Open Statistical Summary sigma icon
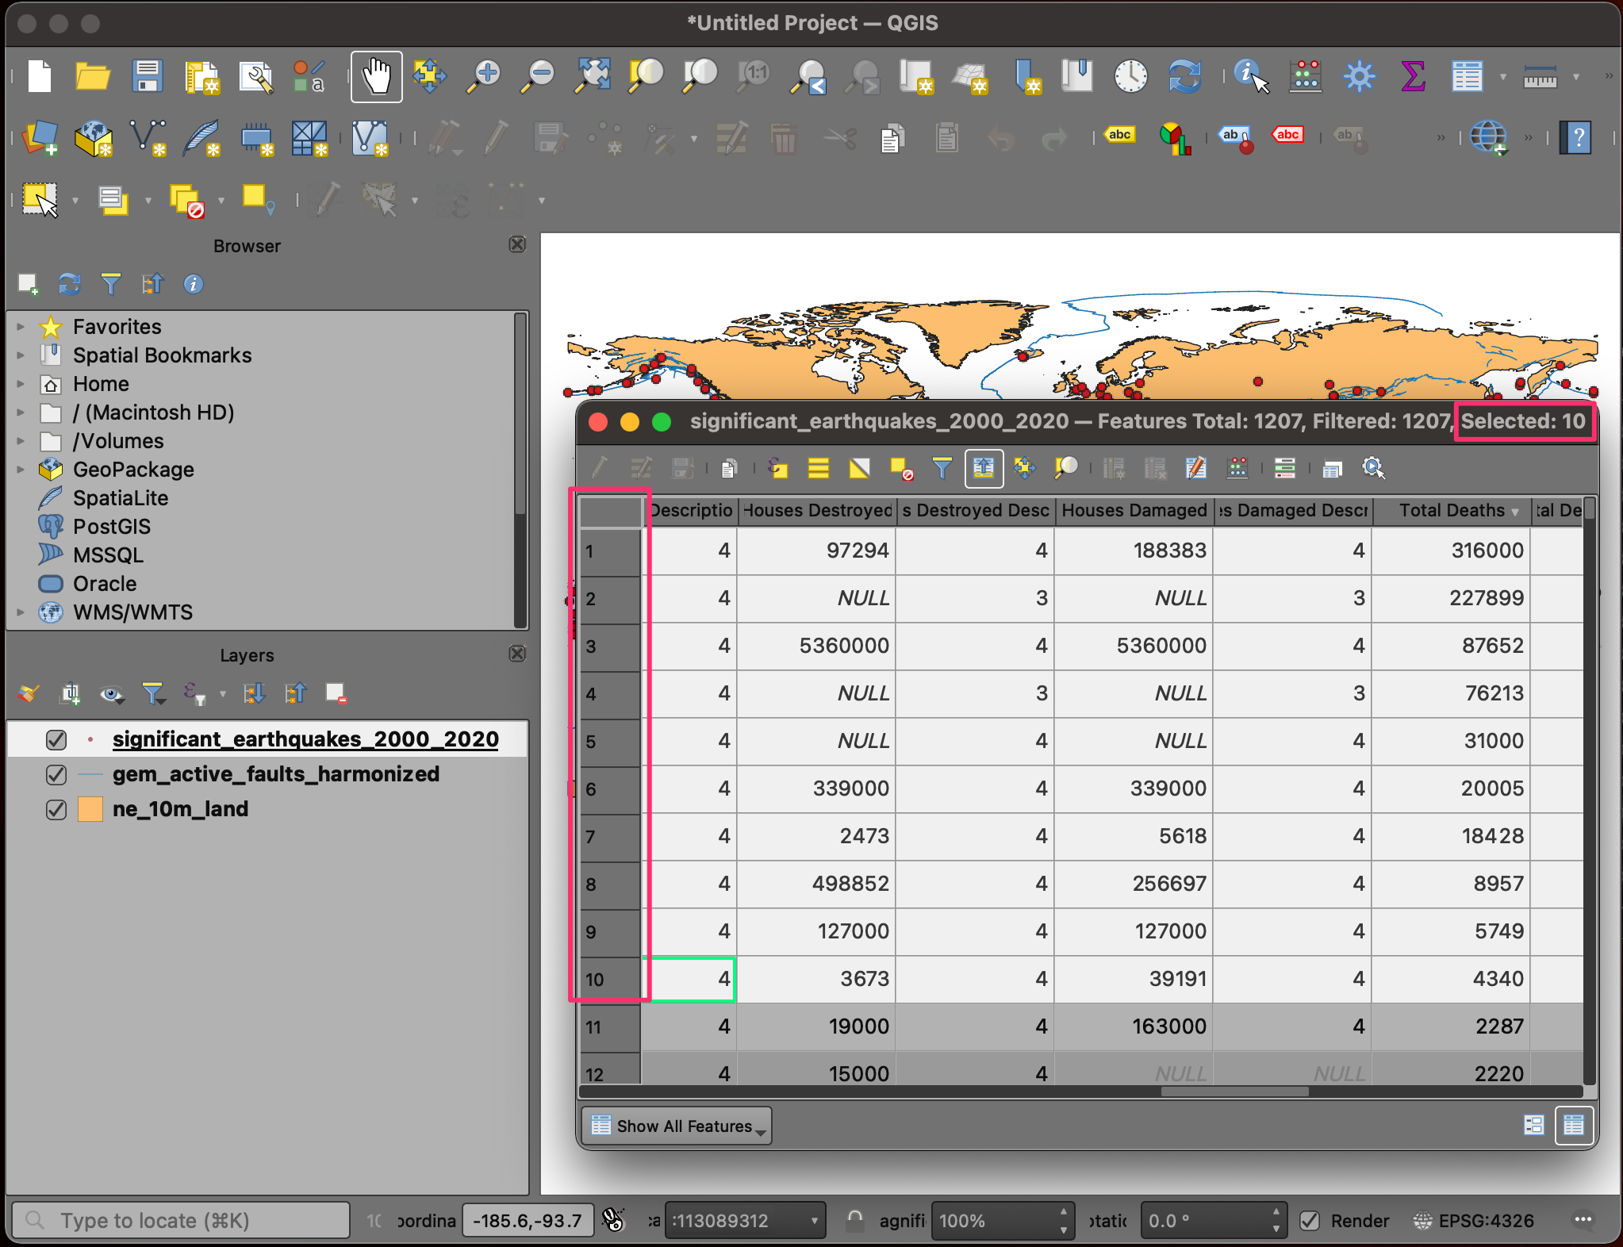The image size is (1623, 1247). tap(1413, 77)
